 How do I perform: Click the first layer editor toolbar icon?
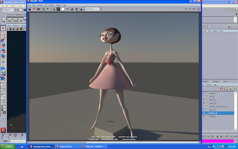coord(221,89)
